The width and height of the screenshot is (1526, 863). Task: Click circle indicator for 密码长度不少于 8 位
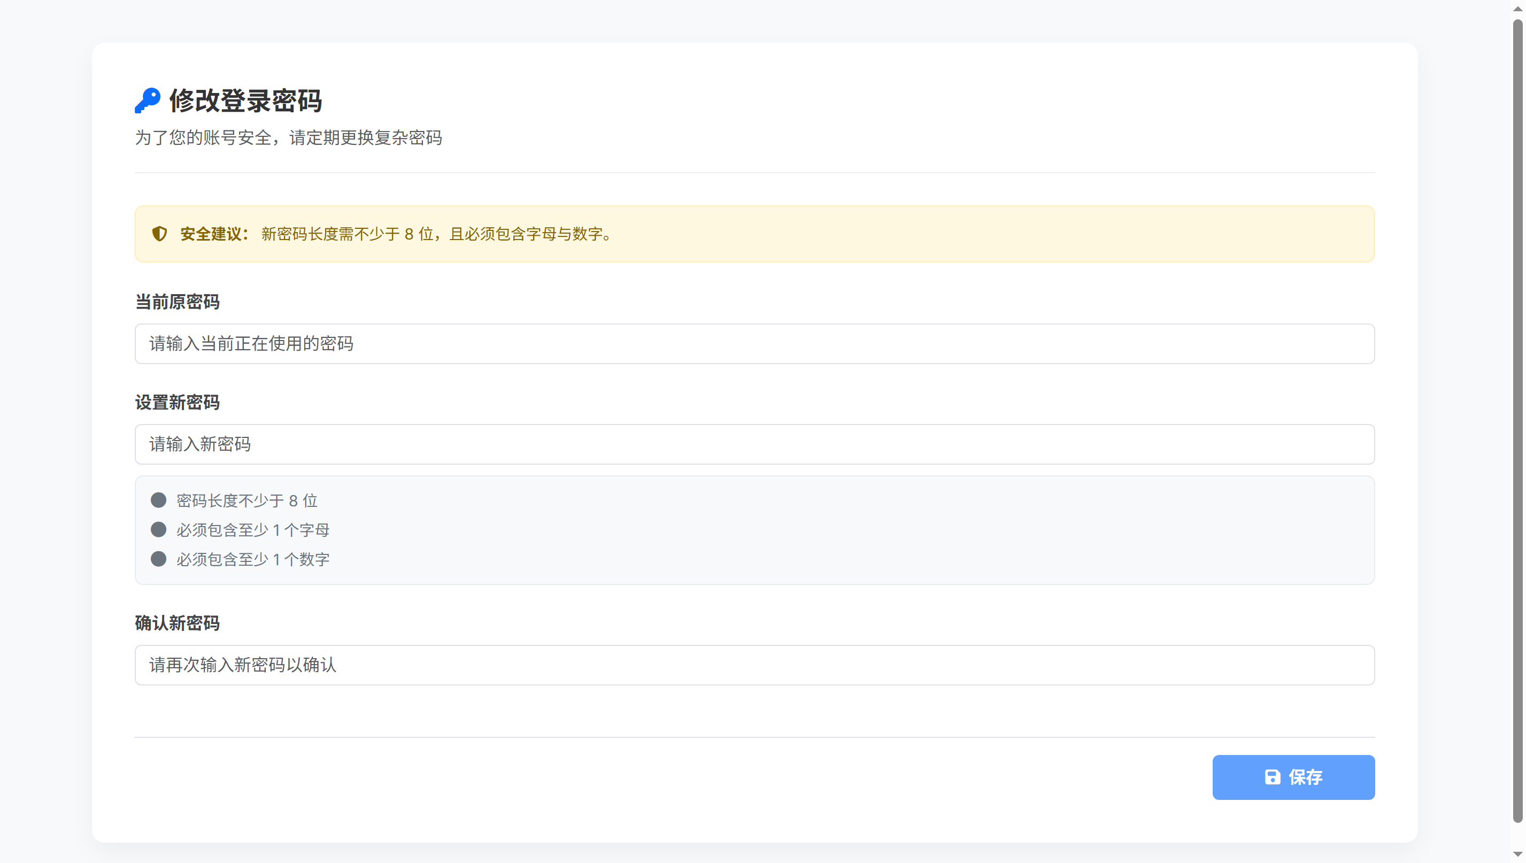pos(158,500)
